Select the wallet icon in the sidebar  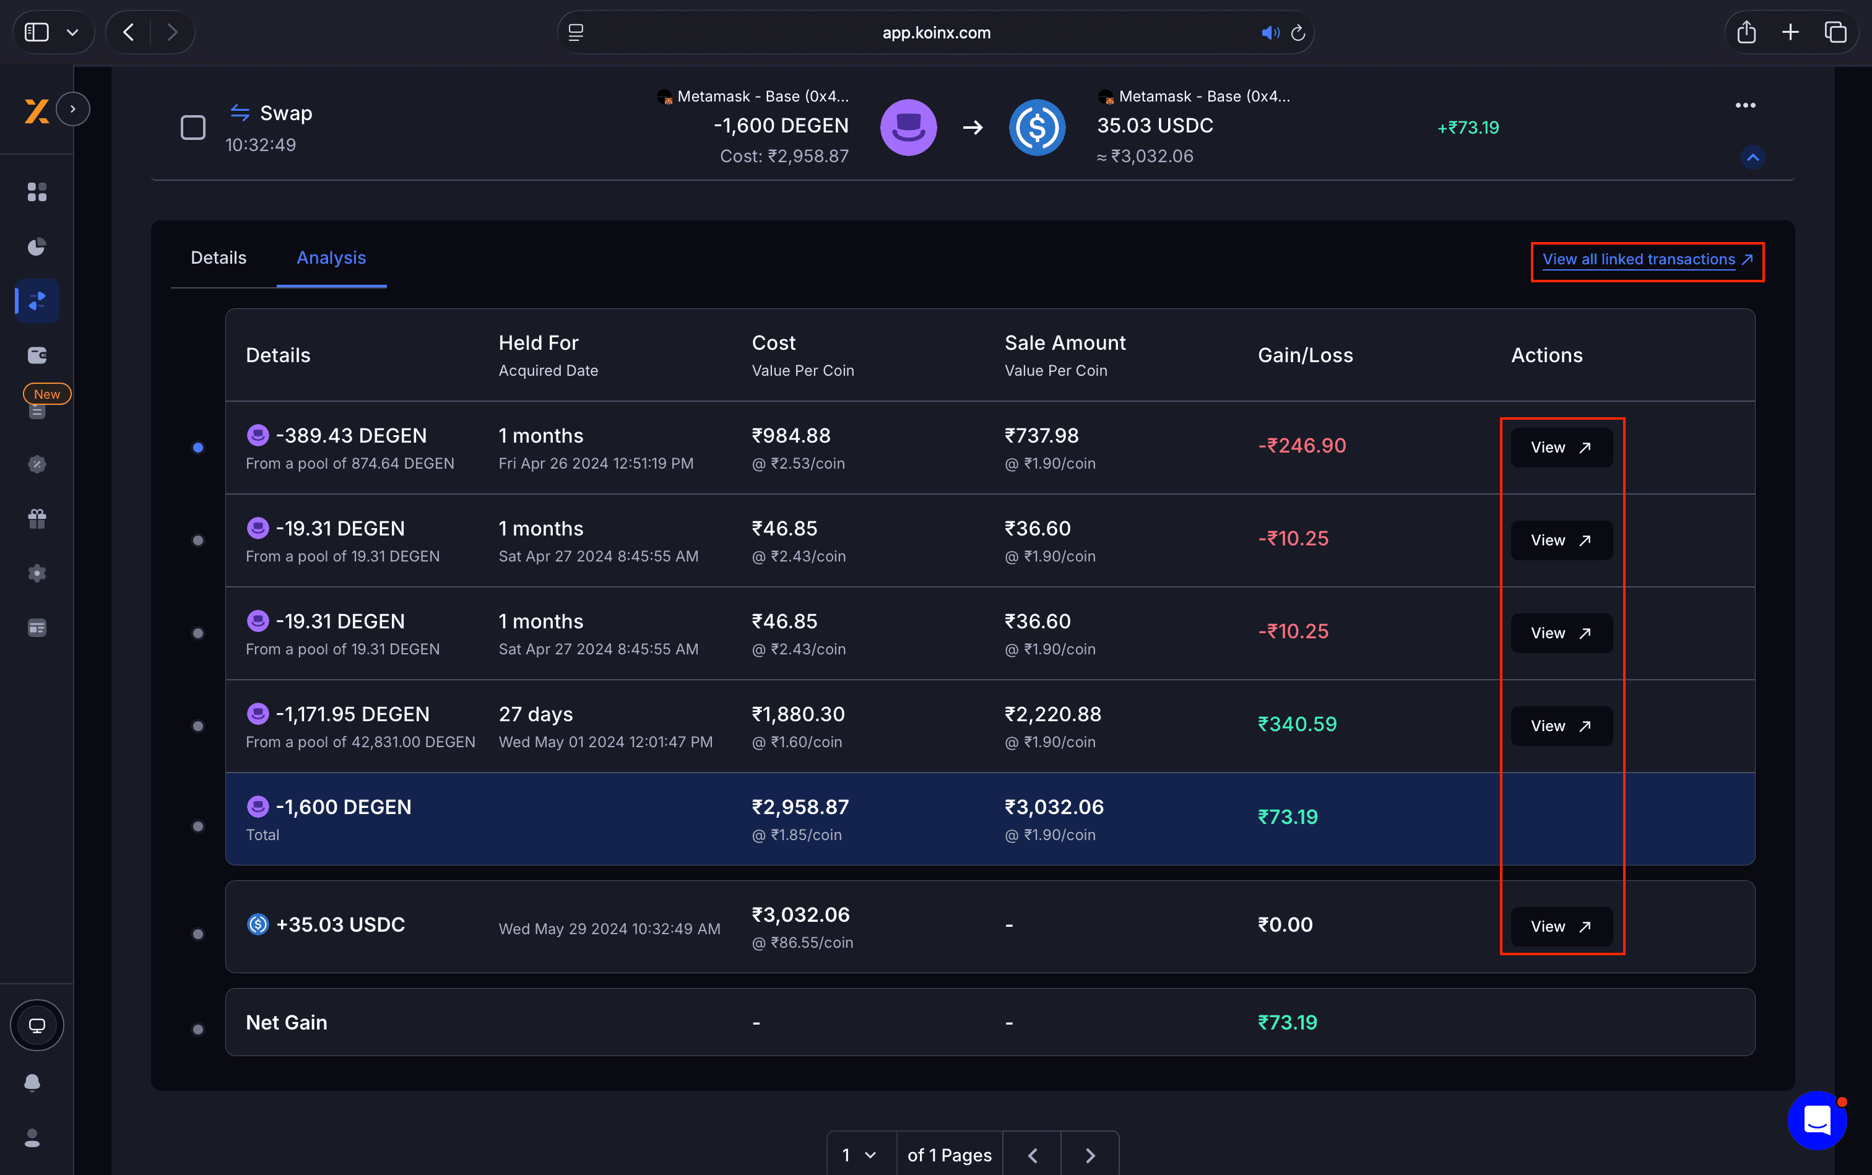(36, 355)
